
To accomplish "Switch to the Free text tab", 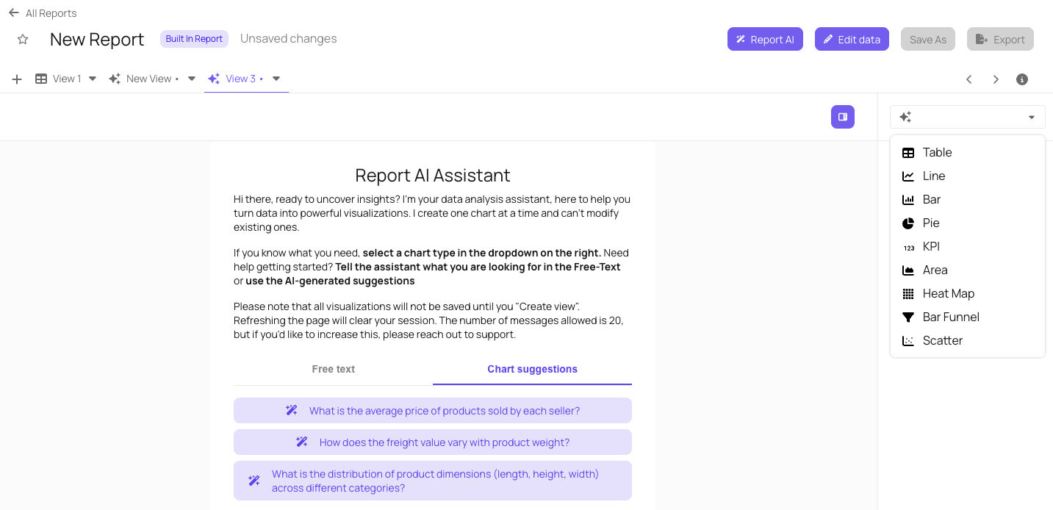I will pos(333,369).
